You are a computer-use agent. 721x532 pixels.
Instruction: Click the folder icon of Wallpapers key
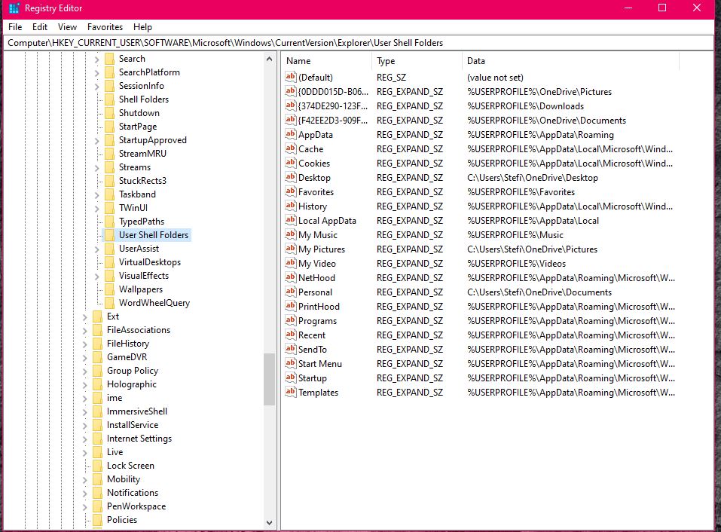click(109, 289)
